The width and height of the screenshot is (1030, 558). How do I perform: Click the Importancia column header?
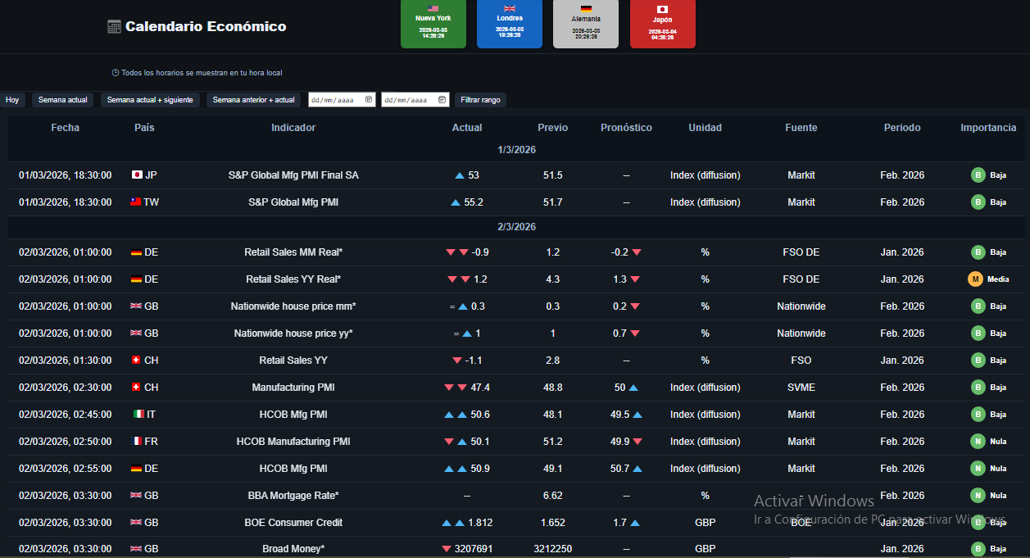point(988,128)
